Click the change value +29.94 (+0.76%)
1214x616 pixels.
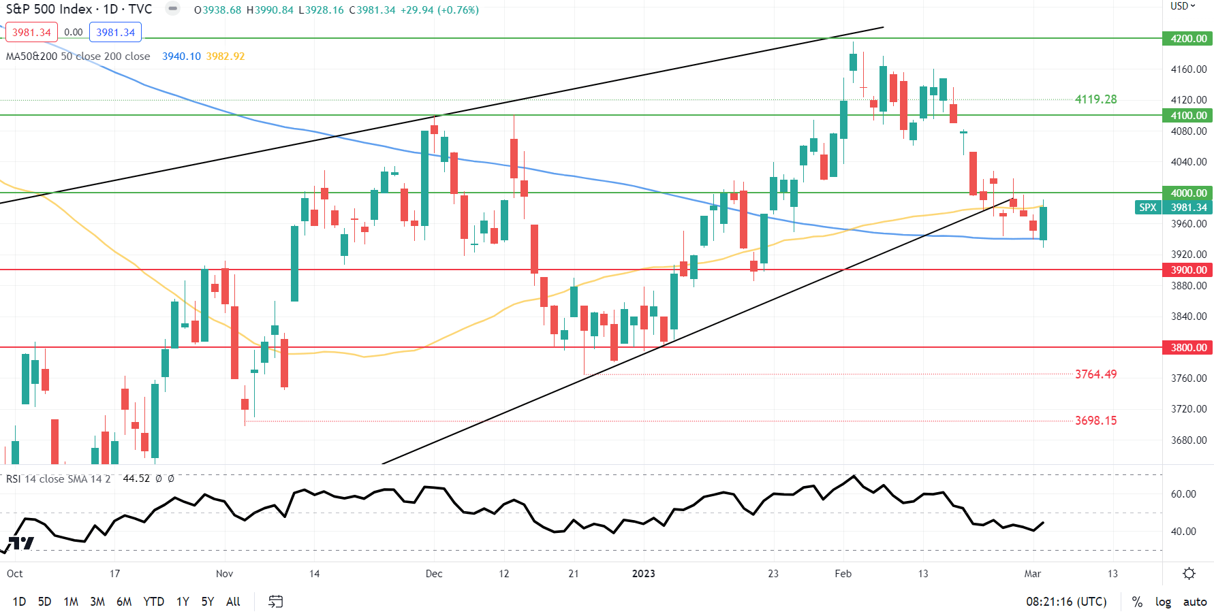(x=439, y=10)
